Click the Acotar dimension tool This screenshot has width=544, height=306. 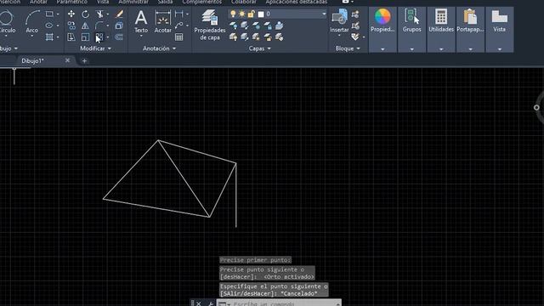[x=162, y=21]
